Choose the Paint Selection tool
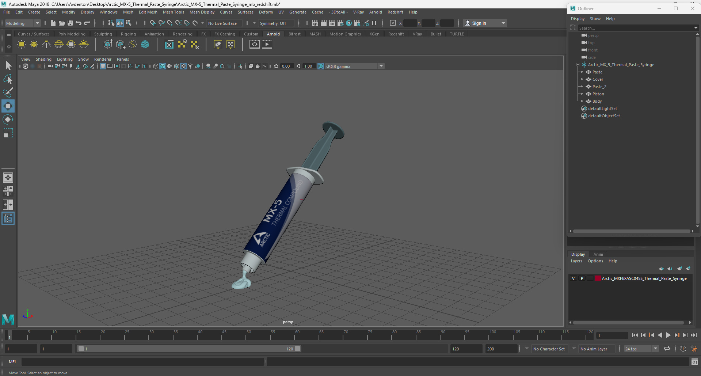 (8, 92)
